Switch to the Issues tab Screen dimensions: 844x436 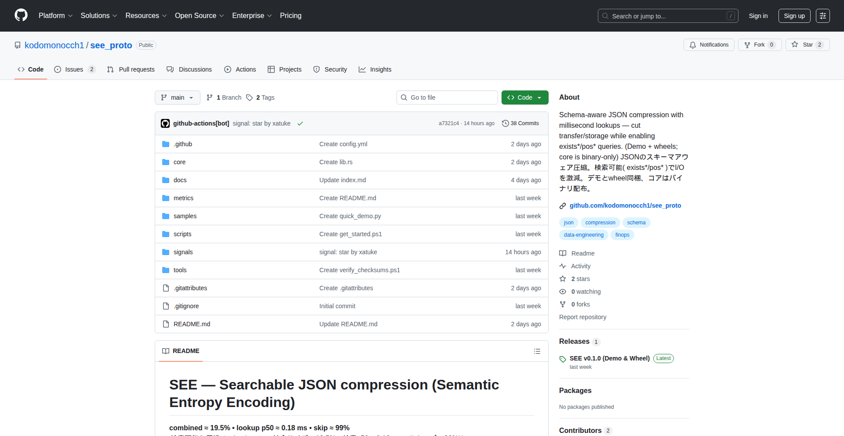tap(74, 69)
